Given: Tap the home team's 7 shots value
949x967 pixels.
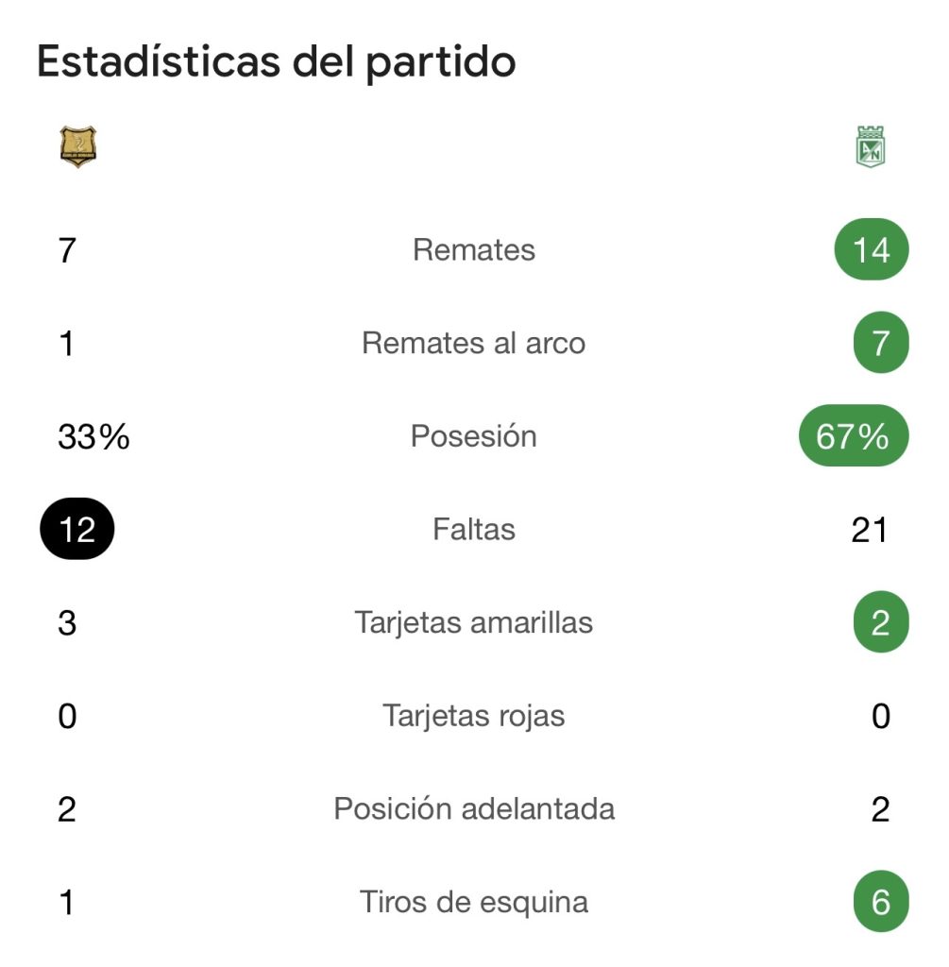Looking at the screenshot, I should click(67, 250).
